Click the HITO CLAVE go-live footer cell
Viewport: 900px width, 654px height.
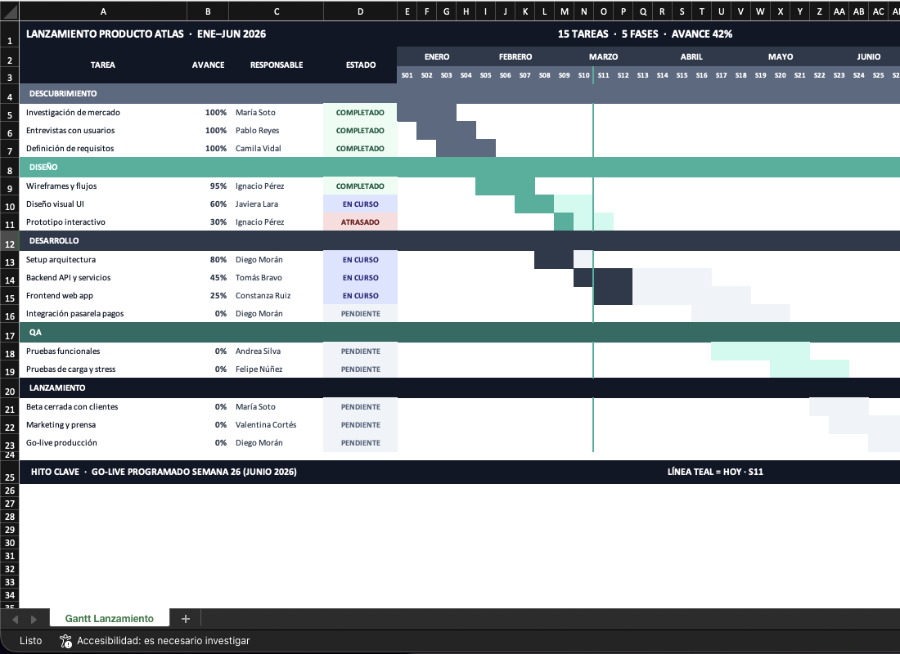(164, 472)
